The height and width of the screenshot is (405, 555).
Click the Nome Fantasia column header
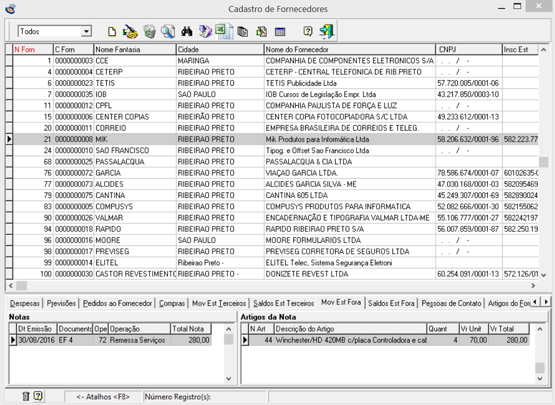coord(135,49)
